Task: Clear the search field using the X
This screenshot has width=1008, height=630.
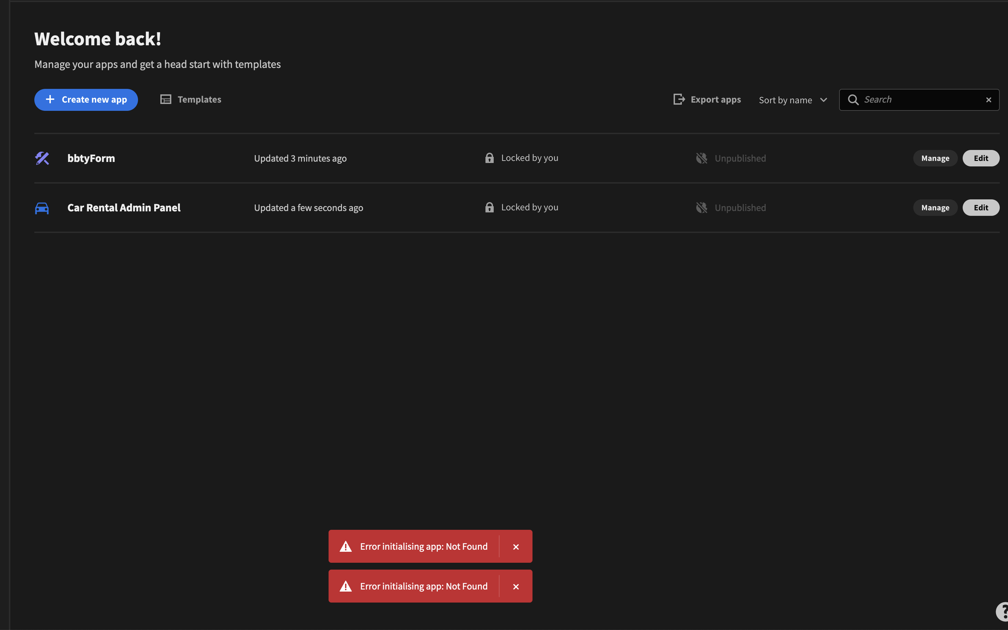Action: click(988, 100)
